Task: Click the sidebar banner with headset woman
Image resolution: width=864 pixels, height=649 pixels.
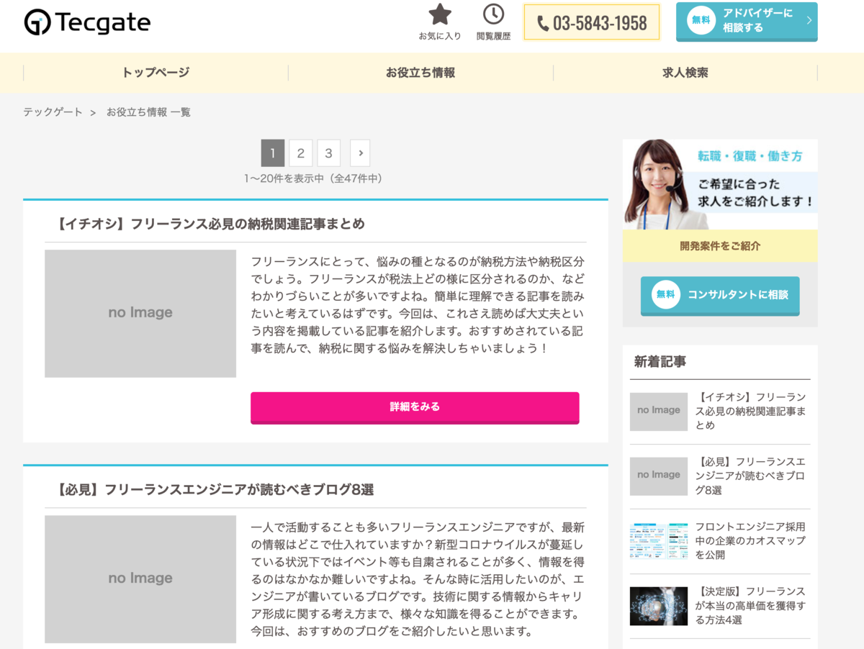Action: (x=720, y=184)
